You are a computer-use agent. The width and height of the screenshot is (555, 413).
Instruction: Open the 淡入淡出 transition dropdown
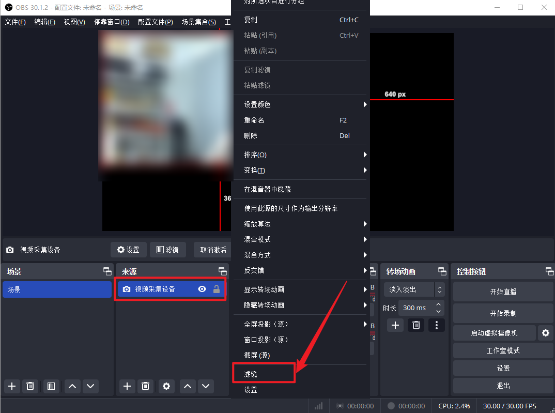414,289
